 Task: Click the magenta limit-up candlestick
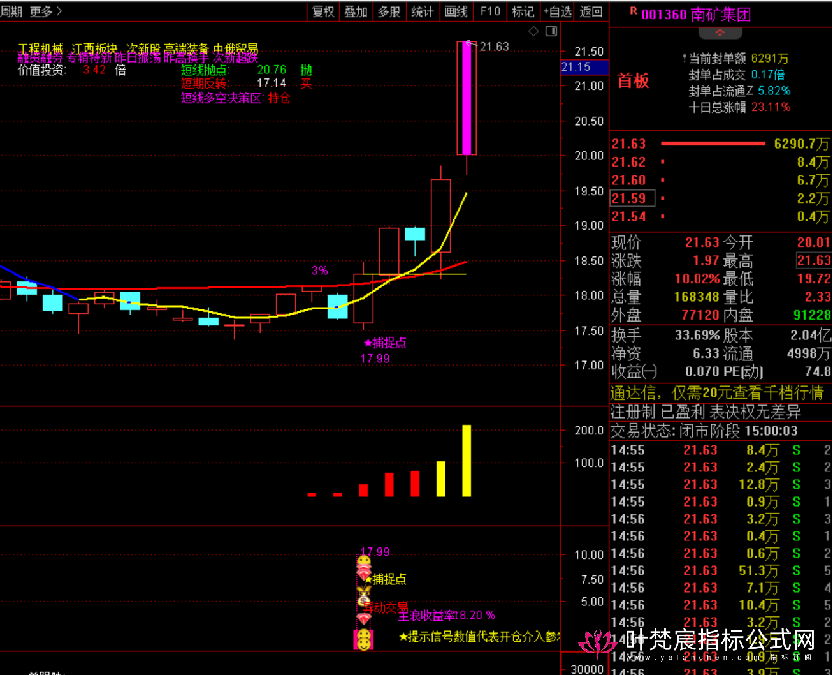click(467, 98)
